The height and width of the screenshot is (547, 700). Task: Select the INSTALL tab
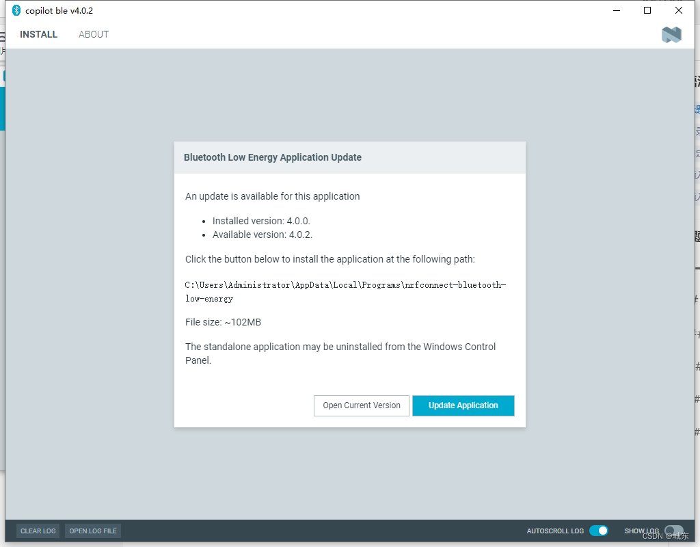(38, 34)
